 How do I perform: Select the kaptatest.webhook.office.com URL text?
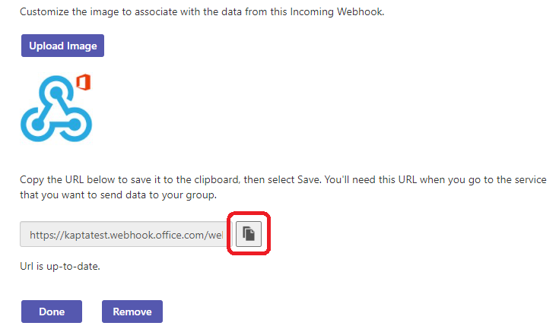coord(125,236)
